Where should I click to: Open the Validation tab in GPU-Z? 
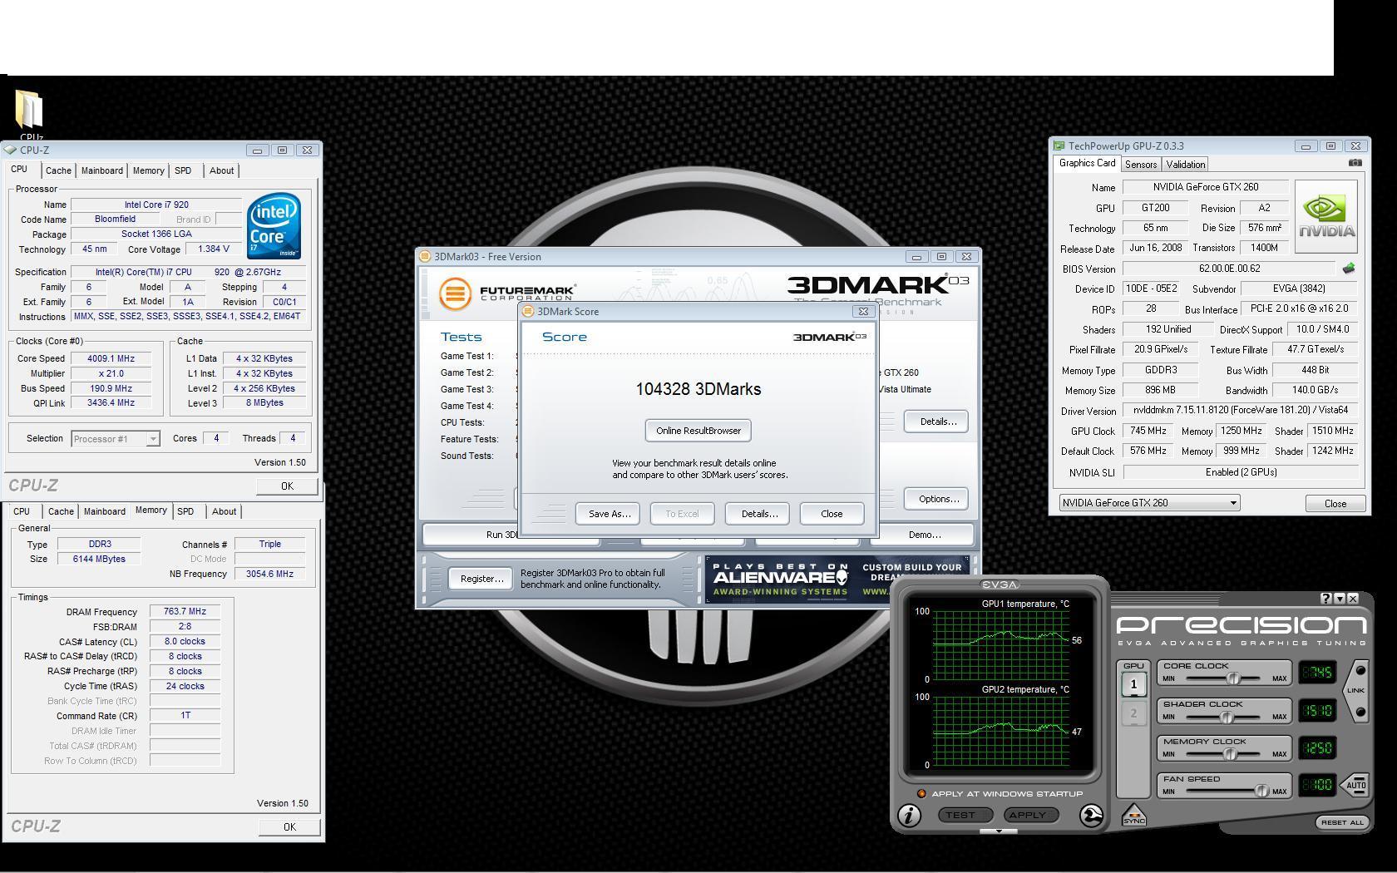1185,165
